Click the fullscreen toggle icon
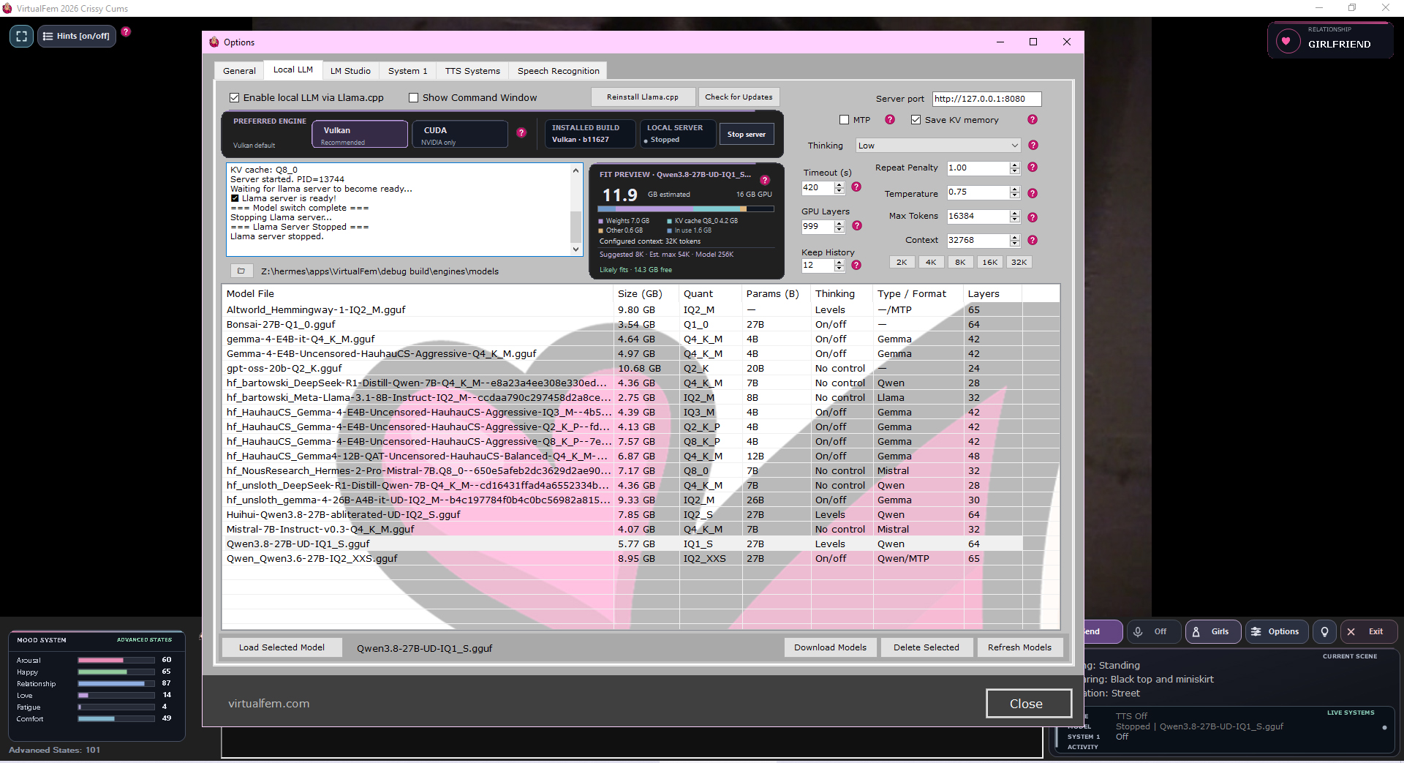This screenshot has width=1404, height=763. (x=22, y=36)
